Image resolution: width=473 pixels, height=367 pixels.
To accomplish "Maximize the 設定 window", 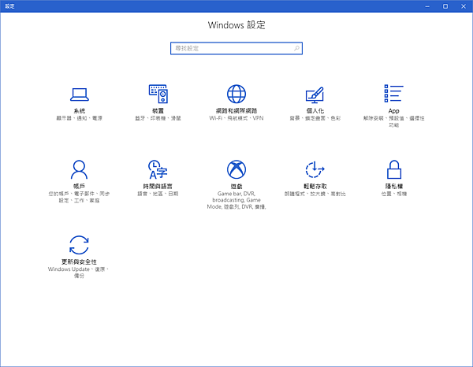I will coord(445,6).
